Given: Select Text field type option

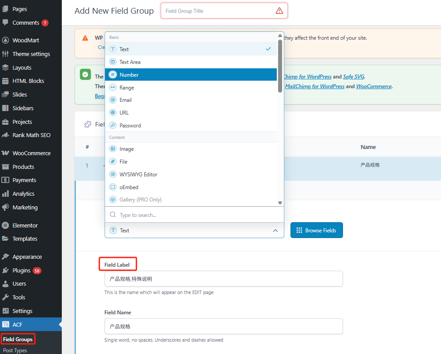Looking at the screenshot, I should point(191,49).
